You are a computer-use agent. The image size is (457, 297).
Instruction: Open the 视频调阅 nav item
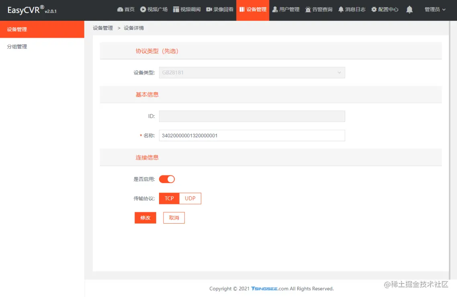click(187, 9)
